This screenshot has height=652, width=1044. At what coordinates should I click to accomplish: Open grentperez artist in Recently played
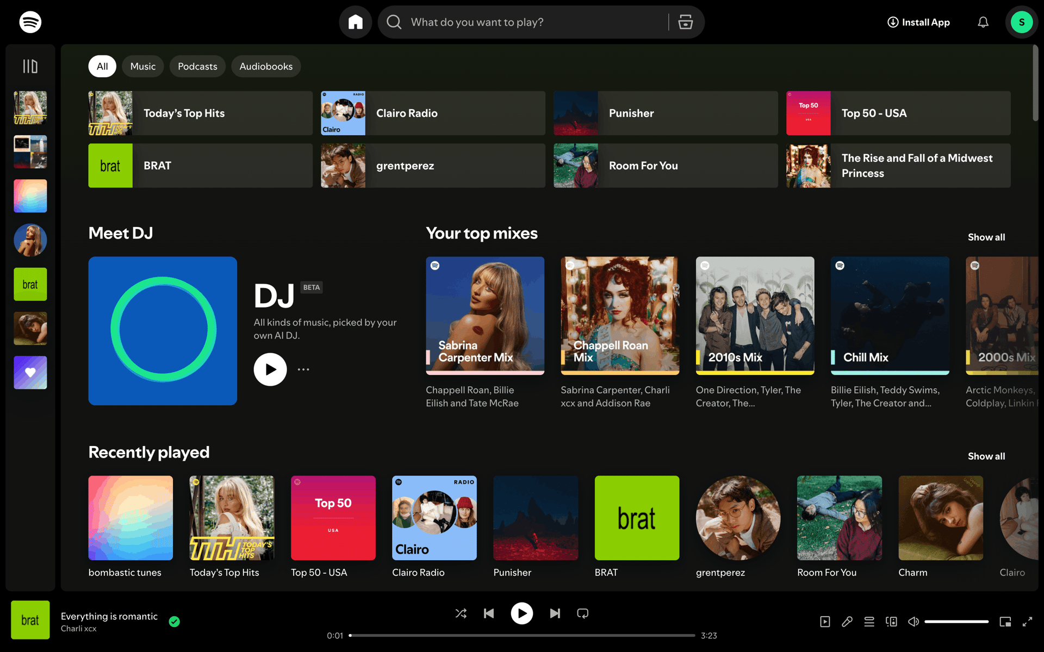click(x=738, y=526)
